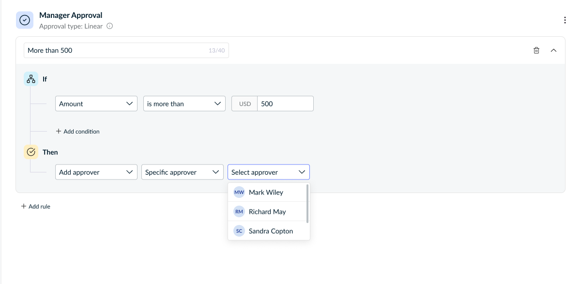Open the three-dot options menu
The image size is (581, 284).
tap(565, 20)
